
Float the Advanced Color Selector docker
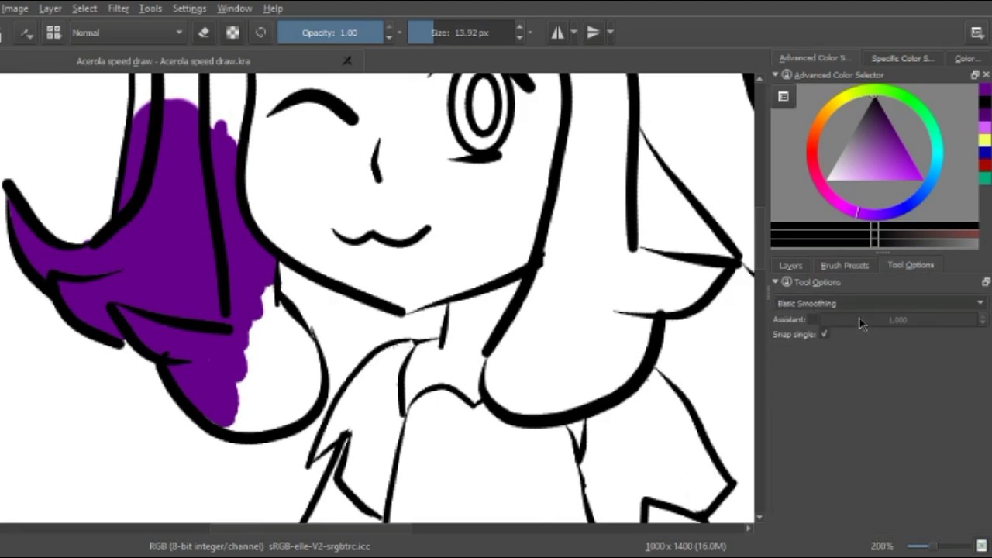click(975, 75)
